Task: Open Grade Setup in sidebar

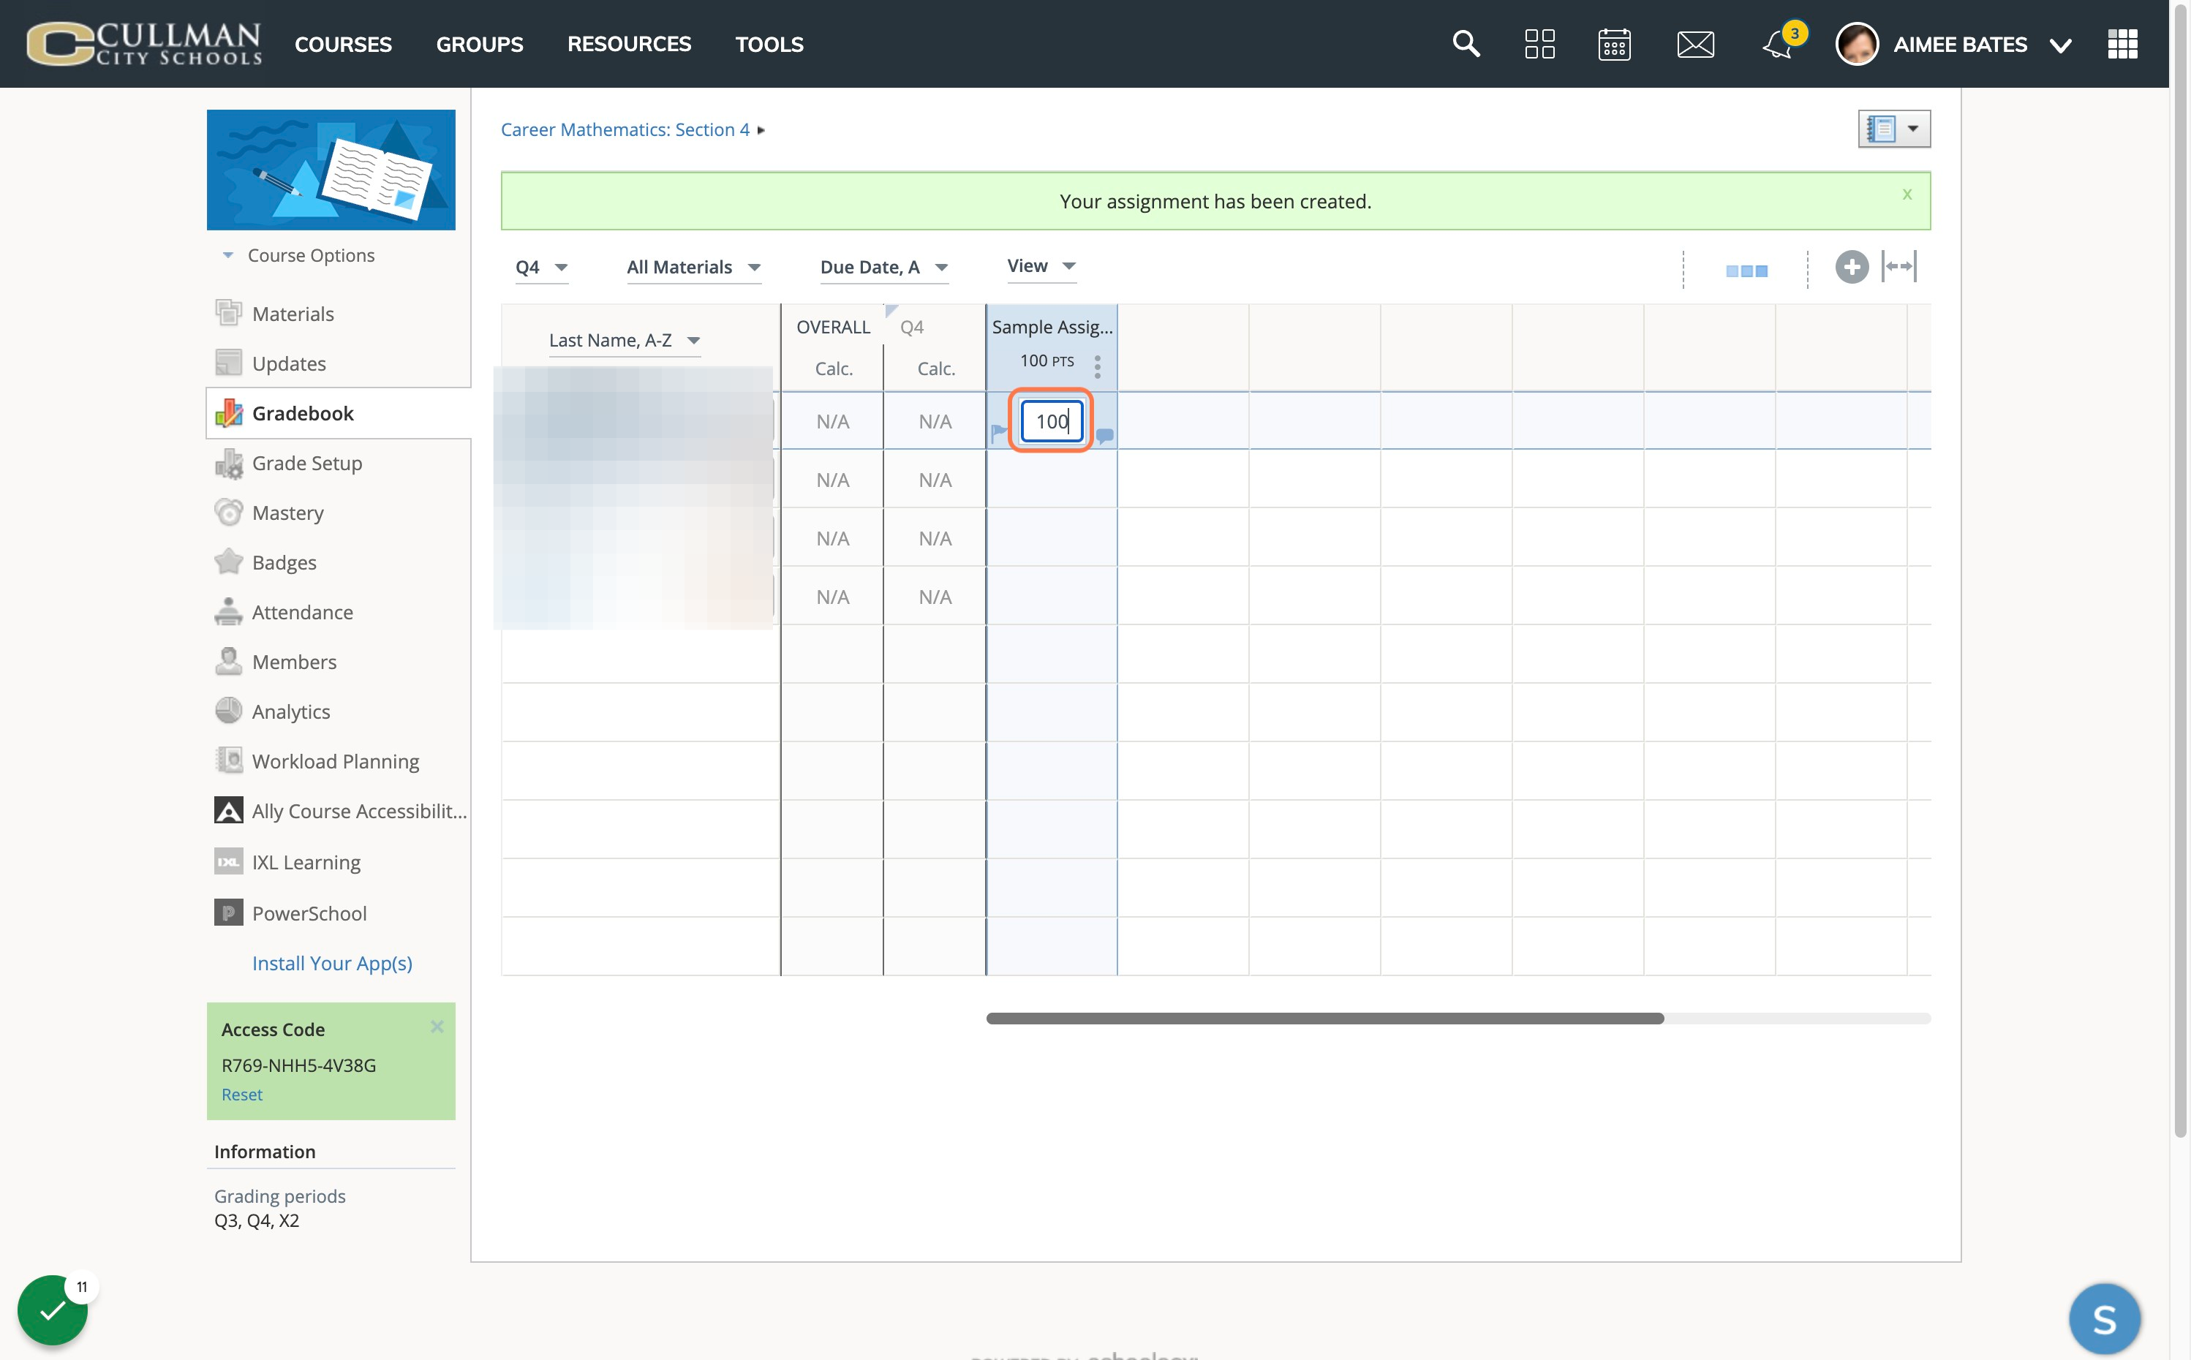Action: pyautogui.click(x=306, y=464)
